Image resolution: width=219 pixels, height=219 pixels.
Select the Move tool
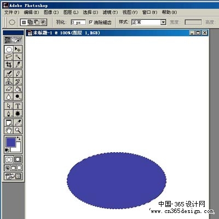(18, 49)
